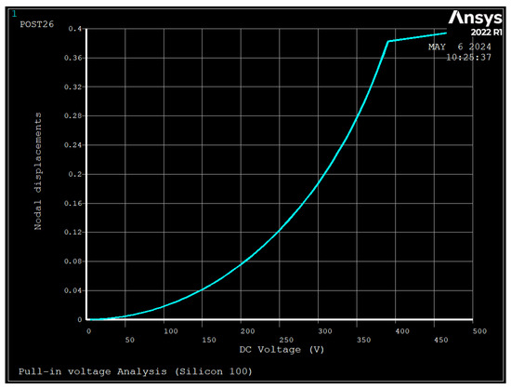Click the 0.4 y-axis tick label
This screenshot has width=511, height=389.
tap(75, 29)
